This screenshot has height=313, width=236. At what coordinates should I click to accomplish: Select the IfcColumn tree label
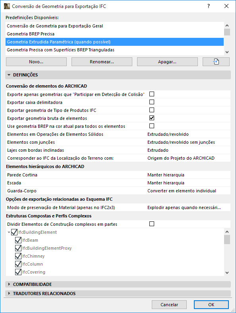click(x=33, y=264)
